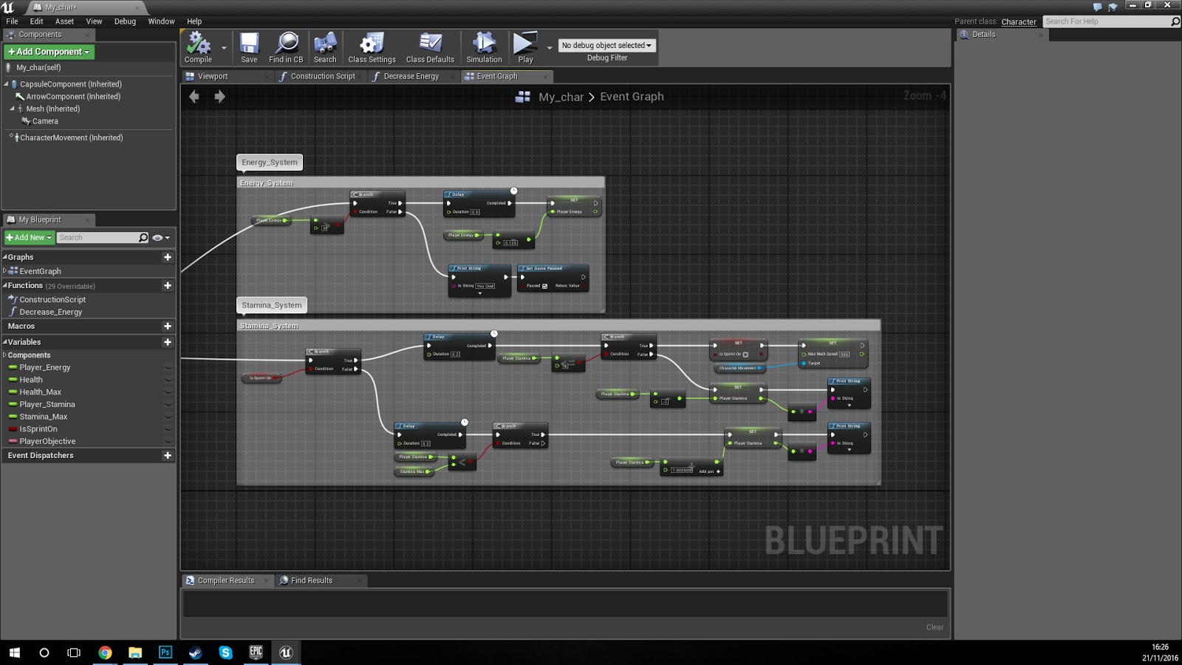Click the Search binoculars icon
The image size is (1182, 665).
(325, 43)
